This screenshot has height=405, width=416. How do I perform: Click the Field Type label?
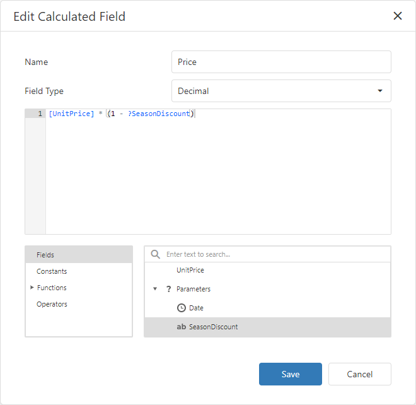44,91
